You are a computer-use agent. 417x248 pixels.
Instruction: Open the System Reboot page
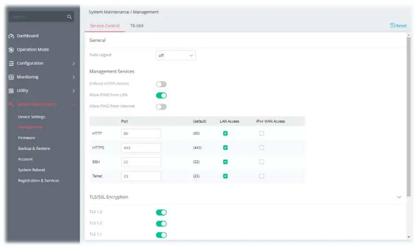(31, 170)
